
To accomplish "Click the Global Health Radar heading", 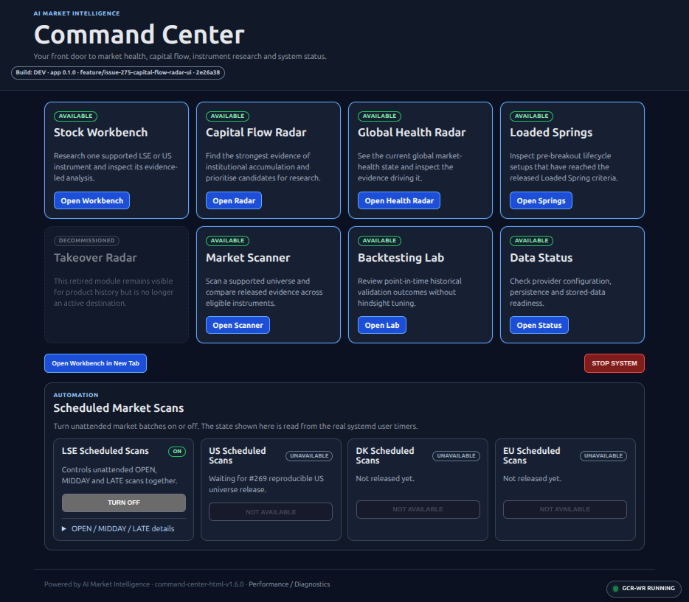I will click(x=412, y=133).
